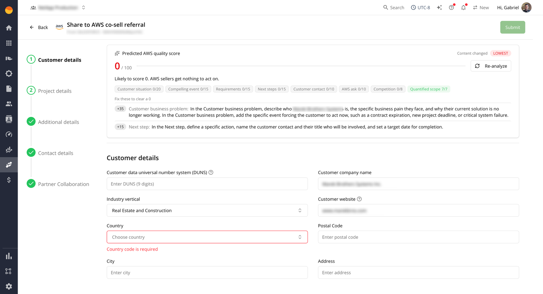Image resolution: width=543 pixels, height=294 pixels.
Task: Open the documents file icon in sidebar
Action: 9,89
